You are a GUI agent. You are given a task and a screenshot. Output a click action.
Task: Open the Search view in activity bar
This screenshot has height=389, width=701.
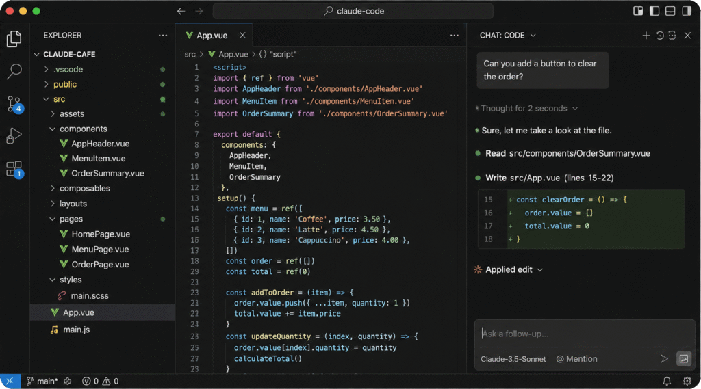click(x=14, y=71)
